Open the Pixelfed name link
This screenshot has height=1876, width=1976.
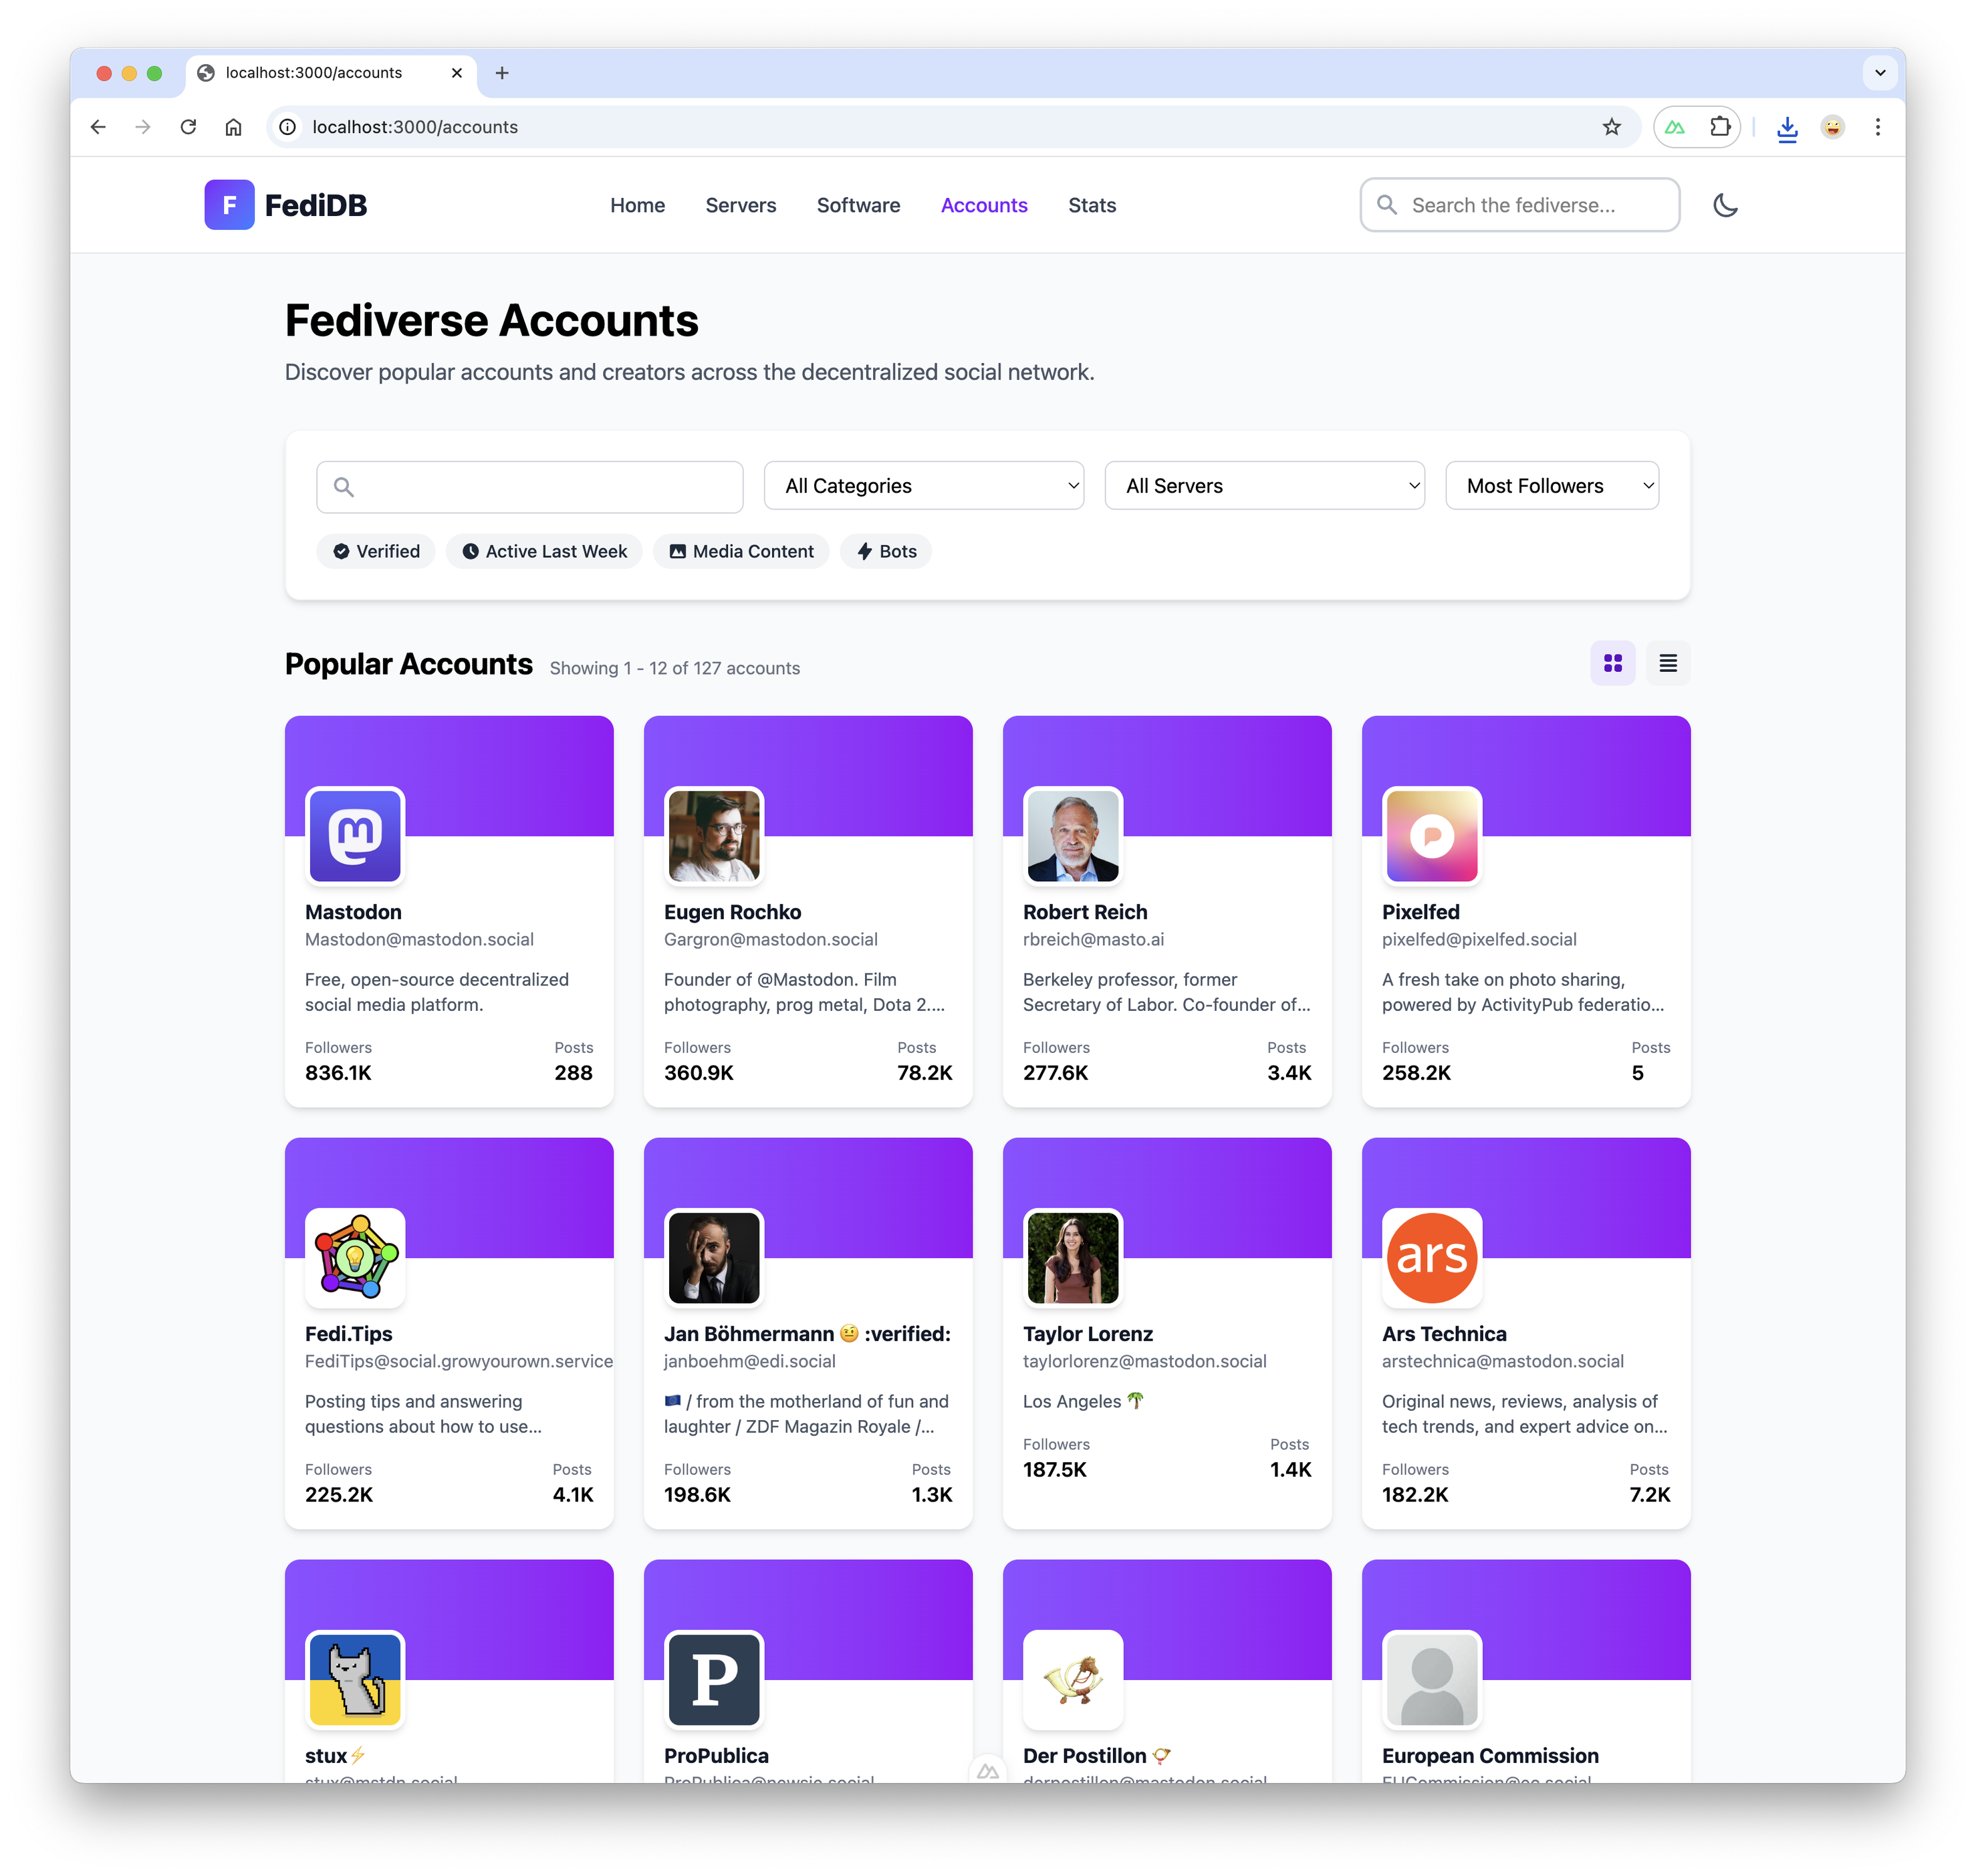(1420, 912)
